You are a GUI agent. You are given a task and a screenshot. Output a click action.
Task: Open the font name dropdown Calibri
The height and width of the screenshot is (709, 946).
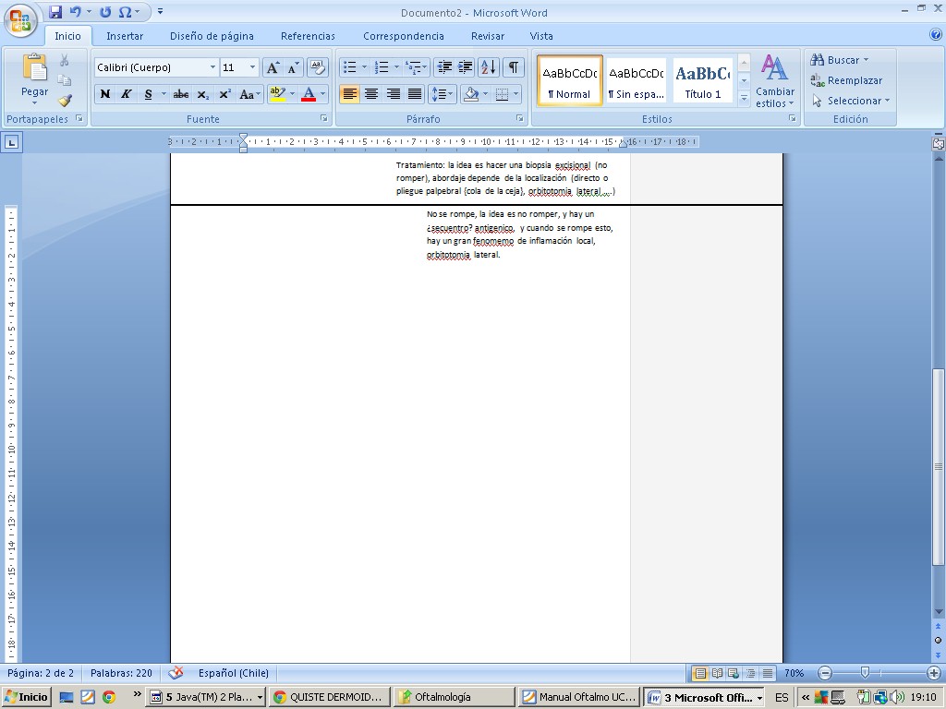coord(212,67)
